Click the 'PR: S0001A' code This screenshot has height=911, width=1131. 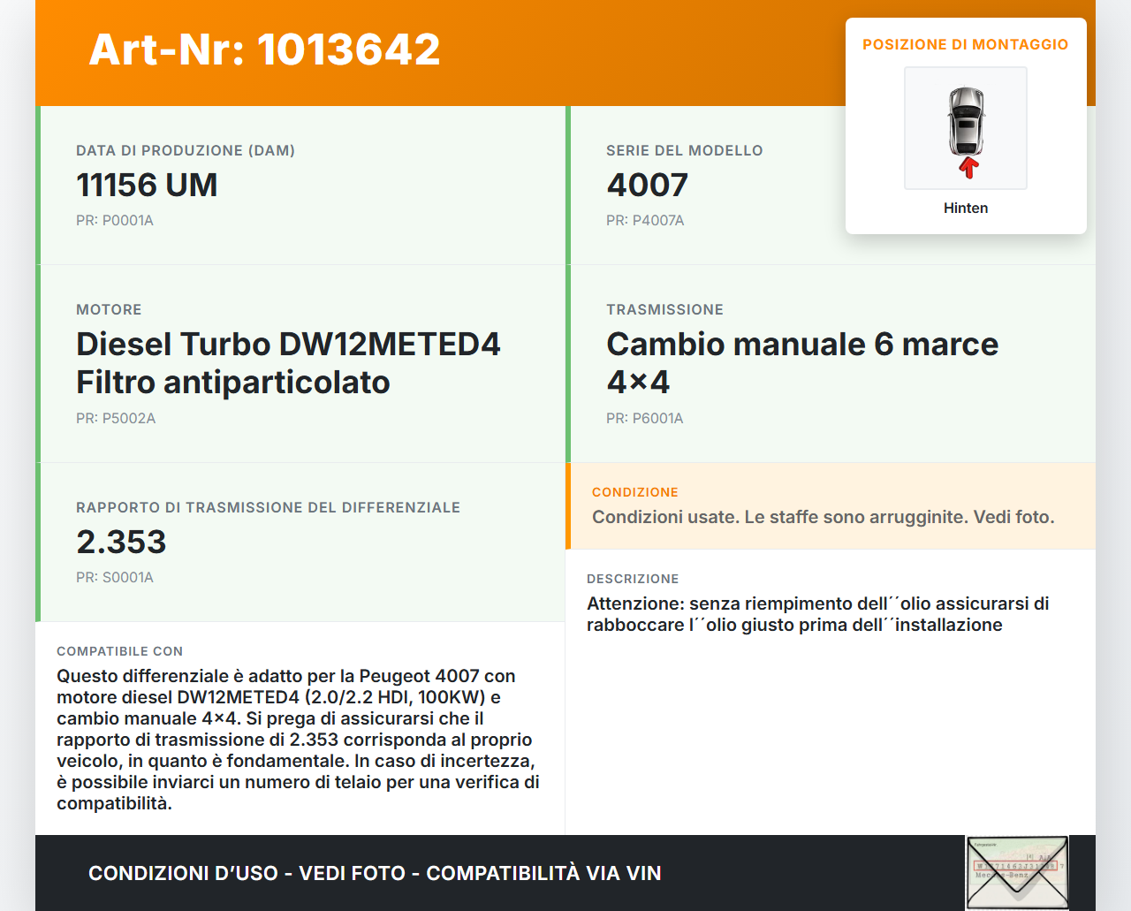point(115,577)
